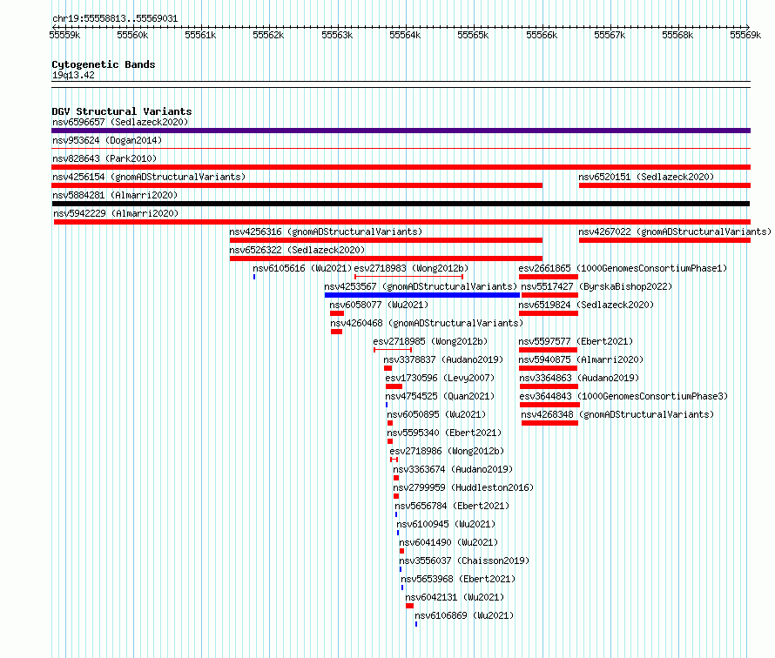Click the 55561k ruler tick label
775x658 pixels.
point(200,35)
